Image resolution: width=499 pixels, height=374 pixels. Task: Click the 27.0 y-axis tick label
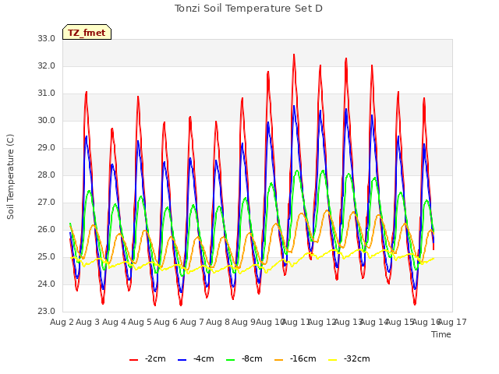(47, 203)
